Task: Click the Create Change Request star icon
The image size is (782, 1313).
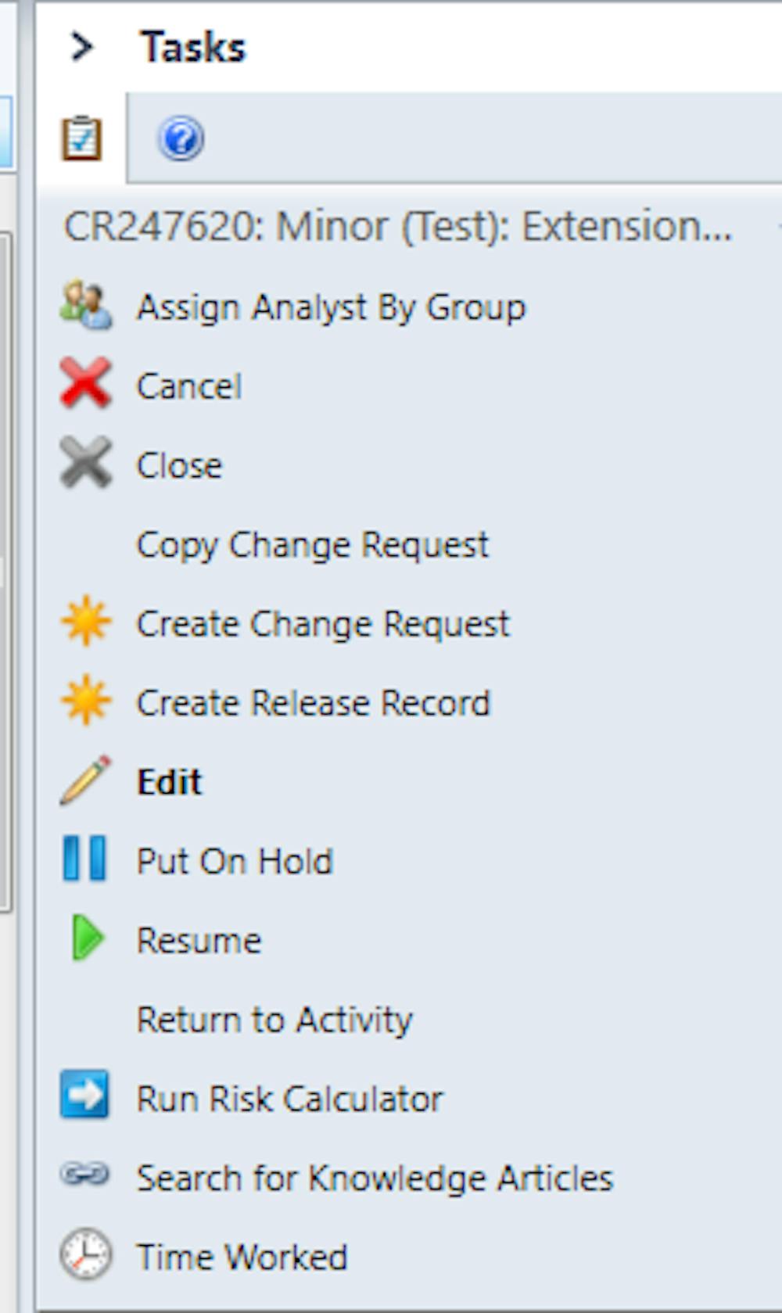Action: [x=86, y=622]
